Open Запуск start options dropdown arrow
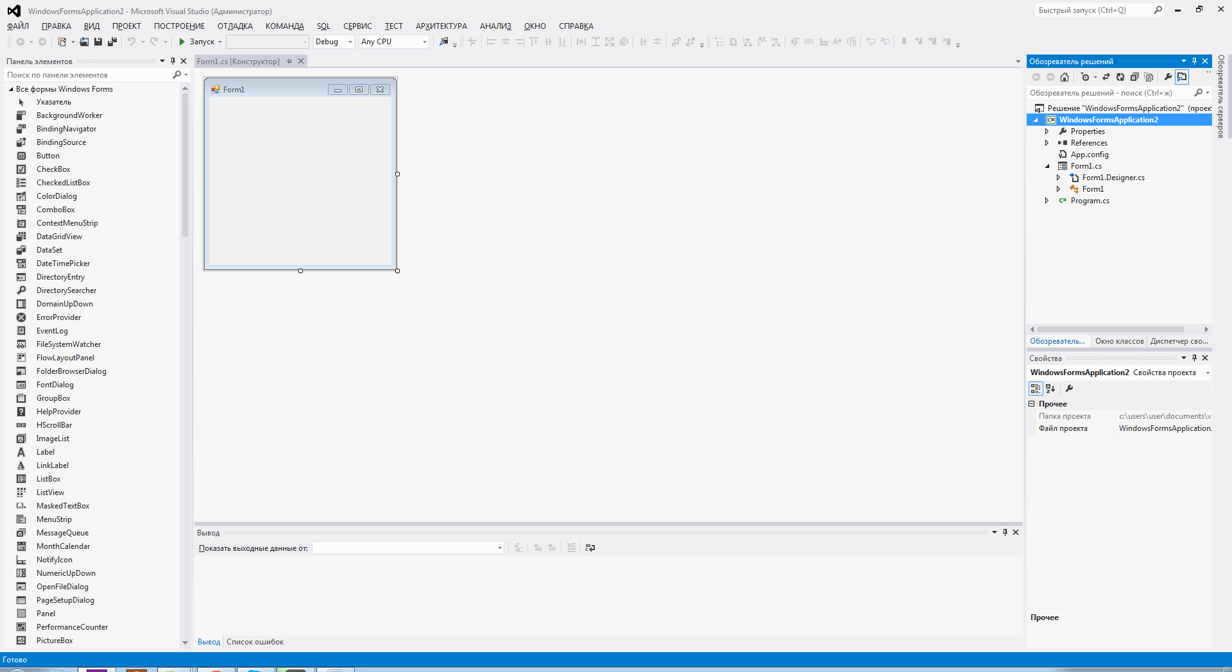The image size is (1232, 672). pyautogui.click(x=220, y=42)
